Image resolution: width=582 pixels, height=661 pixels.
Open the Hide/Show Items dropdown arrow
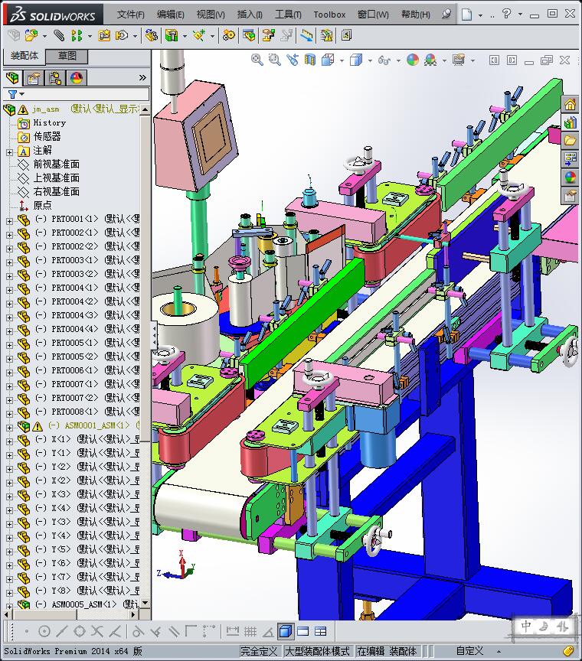tap(398, 60)
